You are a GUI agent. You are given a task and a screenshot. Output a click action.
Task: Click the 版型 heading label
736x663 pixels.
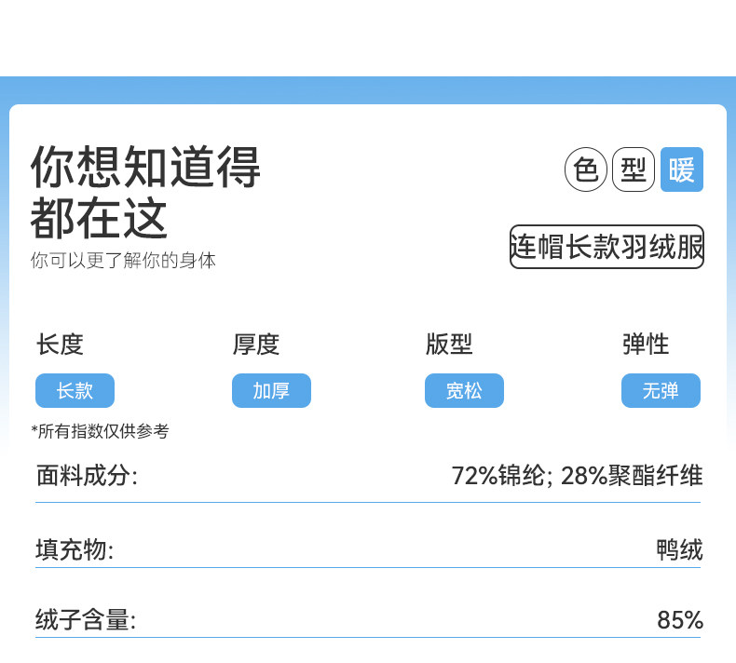[x=449, y=345]
